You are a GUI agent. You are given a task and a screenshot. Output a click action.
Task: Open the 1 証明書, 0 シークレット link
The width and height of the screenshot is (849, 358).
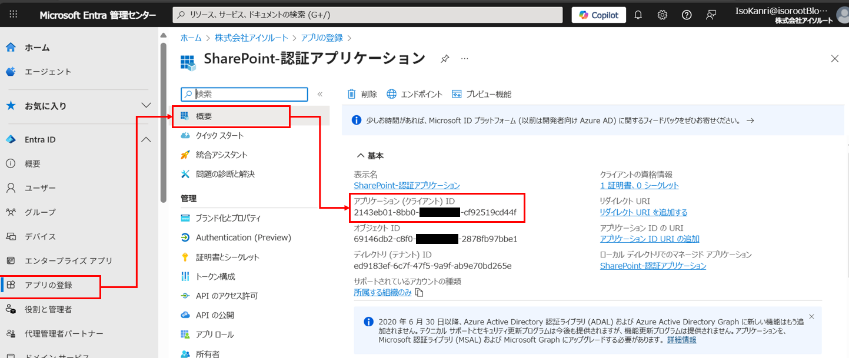click(639, 185)
